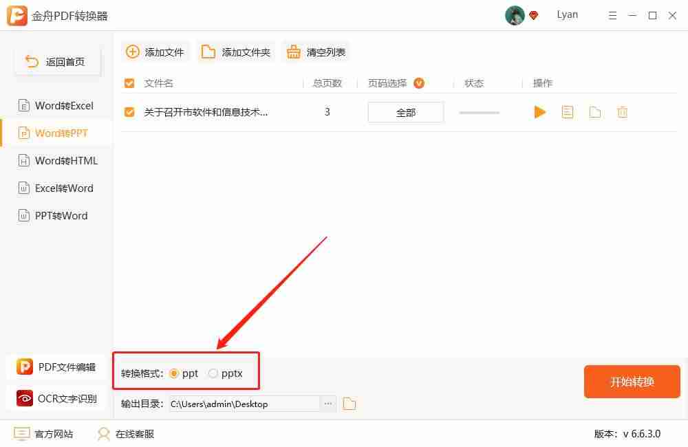The height and width of the screenshot is (447, 688).
Task: Toggle the select-all checkbox beside 文件名
Action: coord(129,83)
